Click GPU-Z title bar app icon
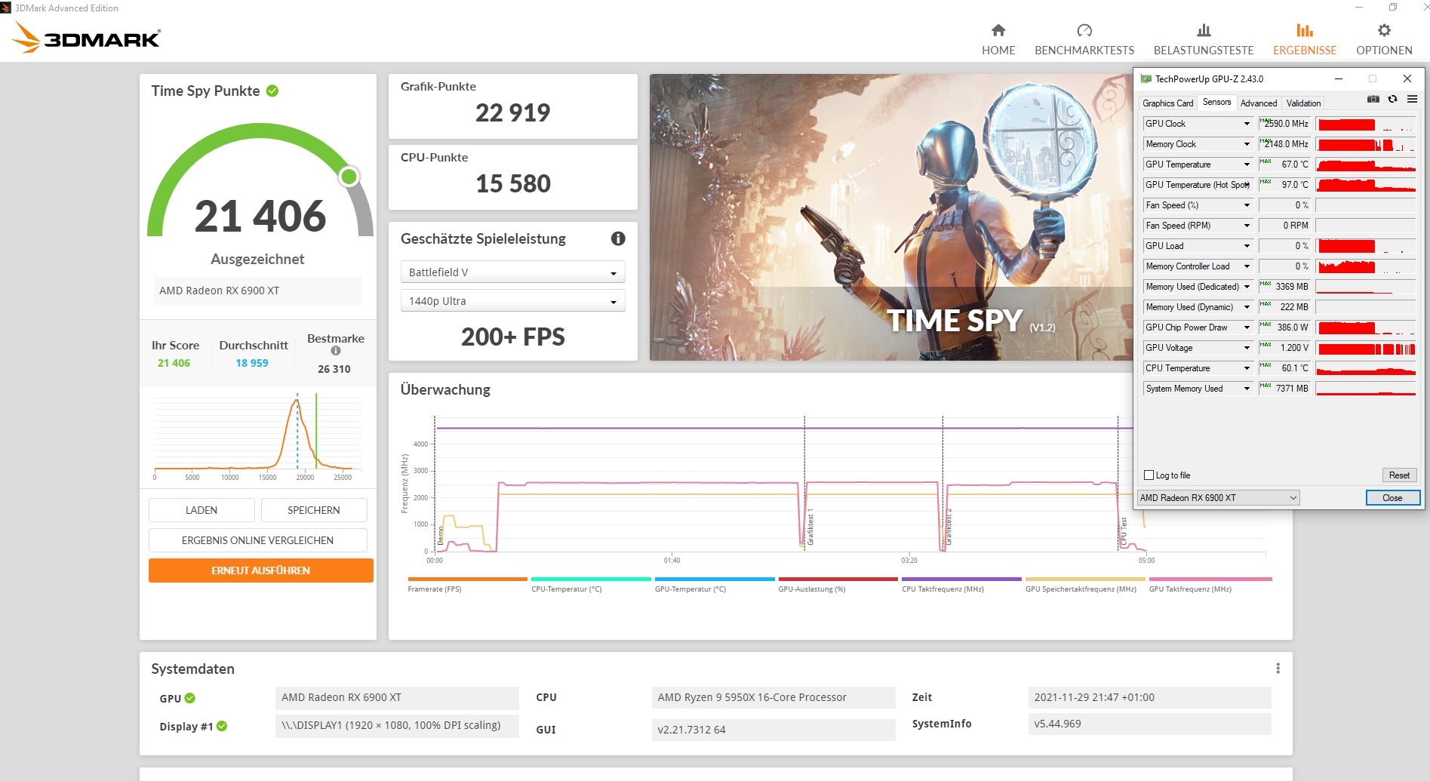Screen dimensions: 1430x781 1146,78
